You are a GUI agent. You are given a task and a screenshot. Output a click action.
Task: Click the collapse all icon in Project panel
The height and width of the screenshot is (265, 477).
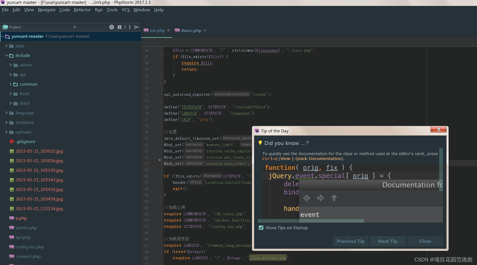pos(120,27)
